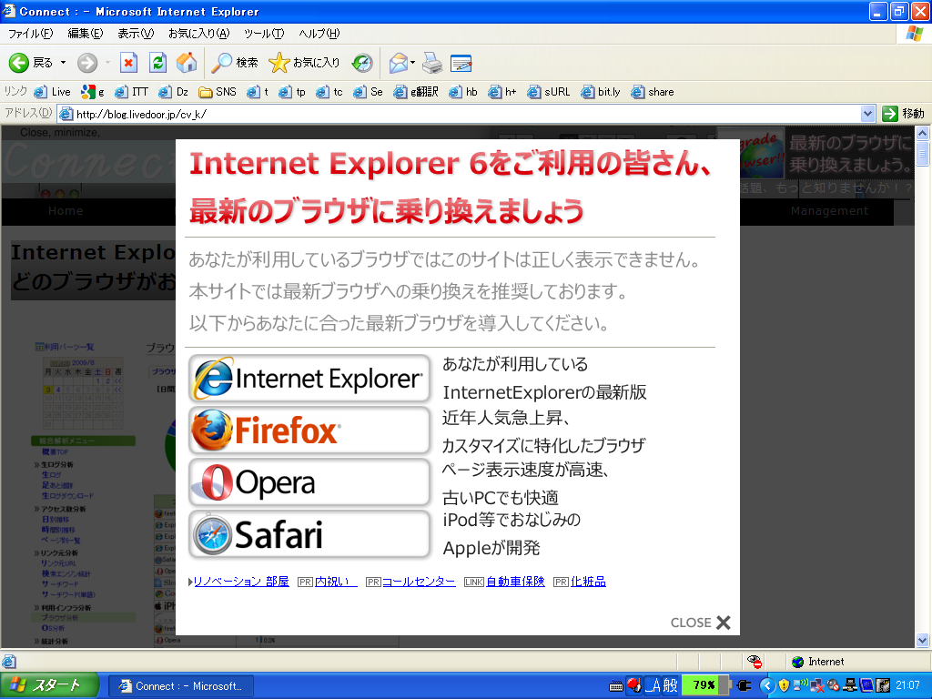Open the Live link in the links bar

point(52,92)
